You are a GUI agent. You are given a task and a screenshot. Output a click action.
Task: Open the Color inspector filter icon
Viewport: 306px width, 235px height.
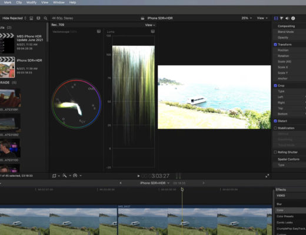coord(281,18)
